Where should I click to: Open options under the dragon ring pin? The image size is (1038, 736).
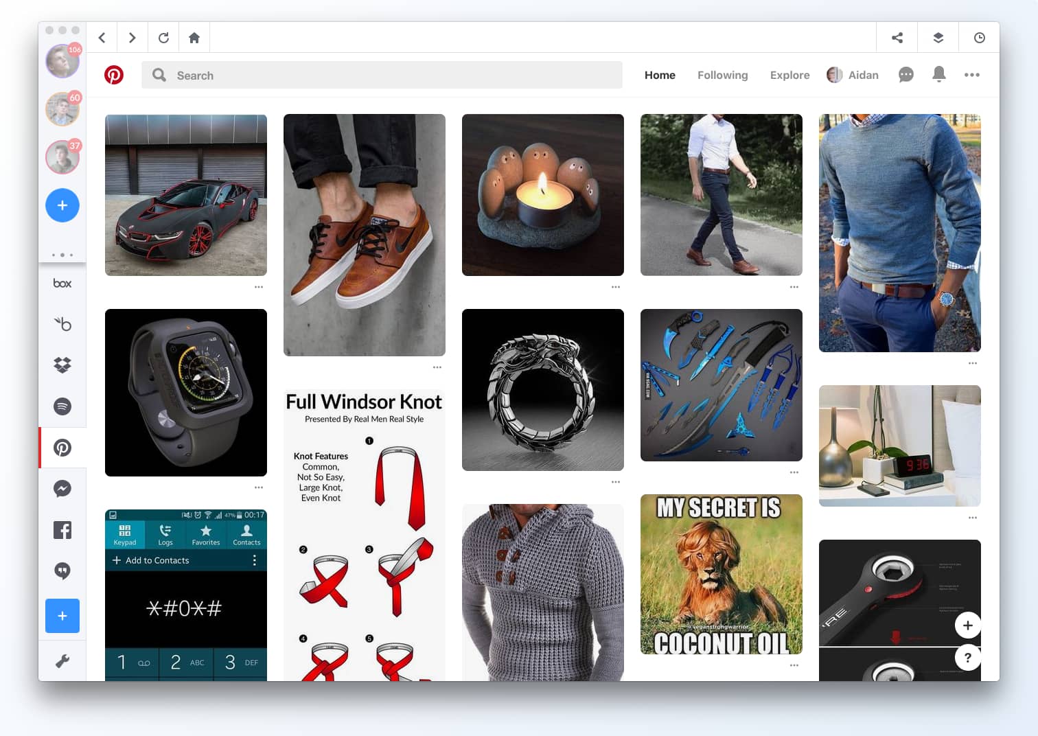tap(616, 482)
